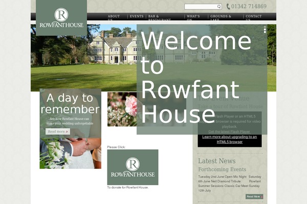The image size is (307, 204).
Task: Click the Welcome to Rowfant House banner
Action: 202,79
